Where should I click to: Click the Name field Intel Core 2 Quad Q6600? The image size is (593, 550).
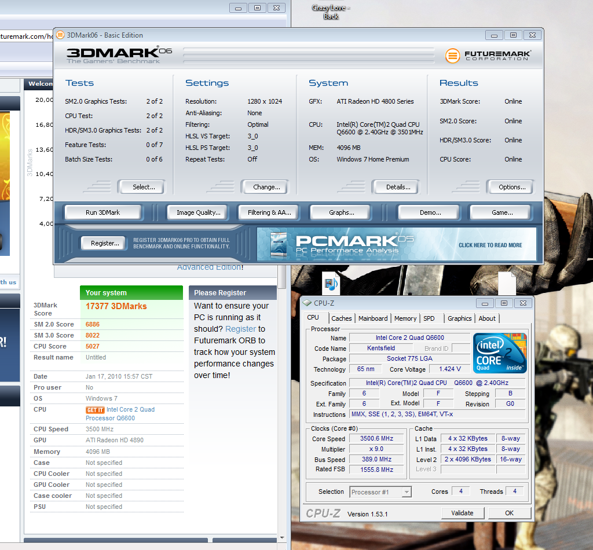pyautogui.click(x=409, y=338)
